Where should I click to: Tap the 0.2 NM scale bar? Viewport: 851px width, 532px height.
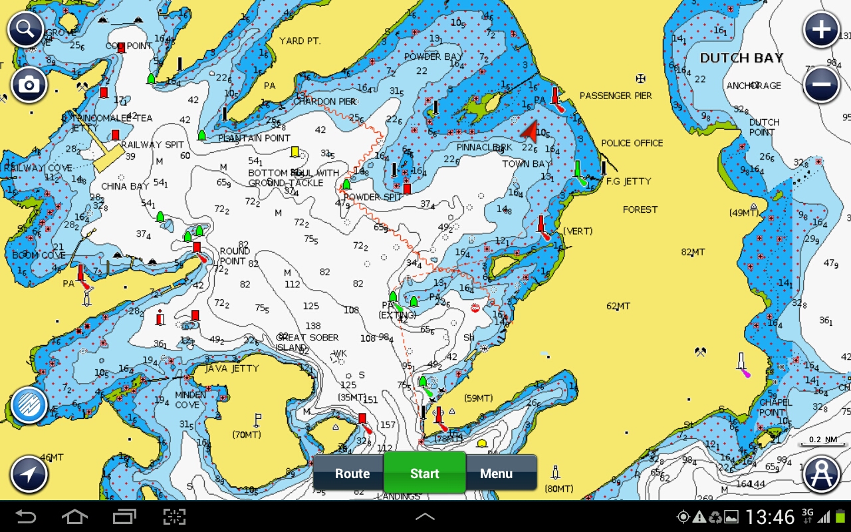pos(822,440)
